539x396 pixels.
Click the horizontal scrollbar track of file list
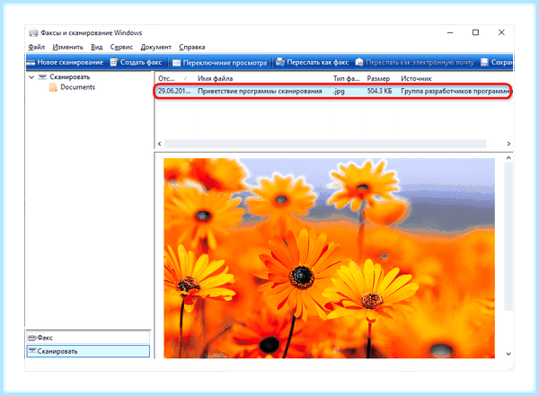click(325, 144)
